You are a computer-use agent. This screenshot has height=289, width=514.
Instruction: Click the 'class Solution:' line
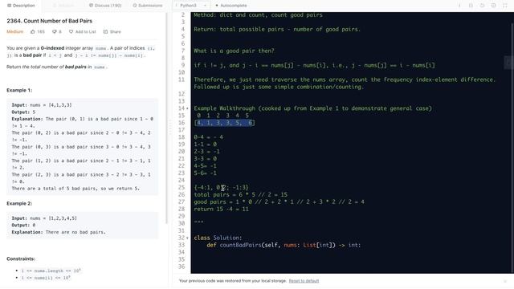[218, 238]
